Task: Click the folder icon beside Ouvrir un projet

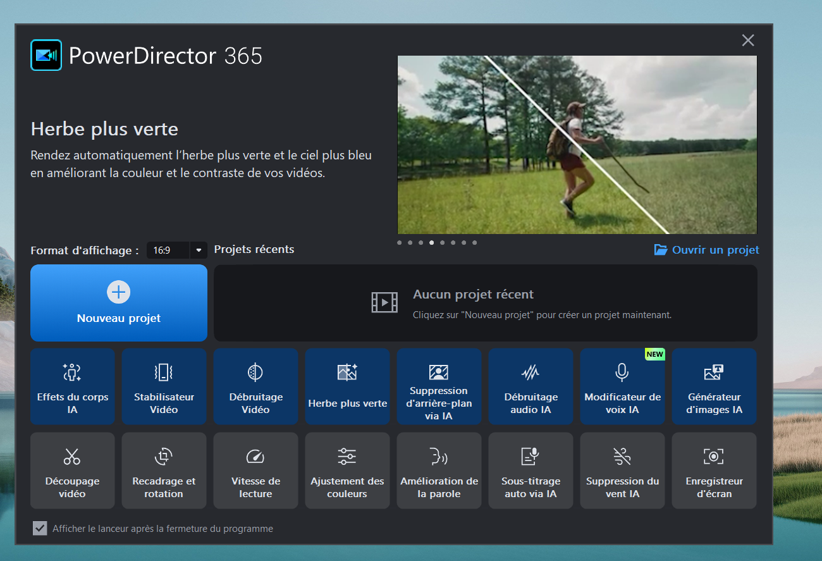Action: click(x=661, y=250)
